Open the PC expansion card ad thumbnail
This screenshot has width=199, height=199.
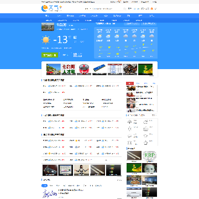click(50, 170)
